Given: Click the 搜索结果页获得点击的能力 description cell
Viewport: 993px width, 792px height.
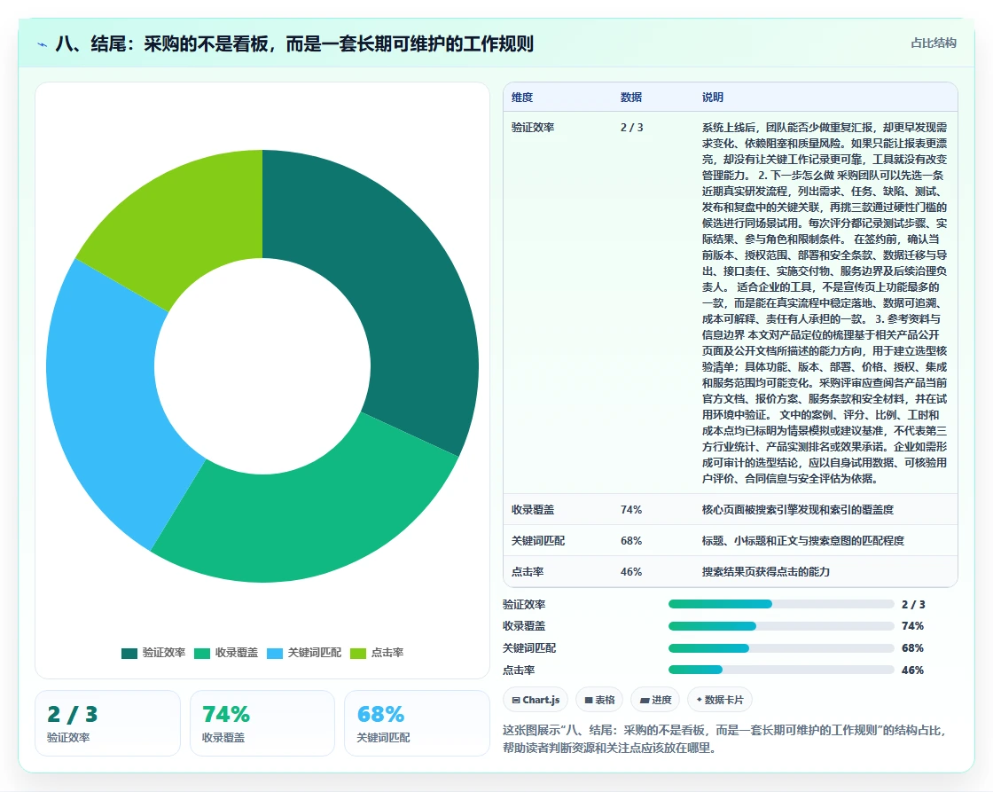Looking at the screenshot, I should pos(766,571).
